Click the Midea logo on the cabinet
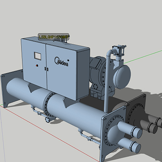This screenshot has width=162, height=162. point(61,62)
